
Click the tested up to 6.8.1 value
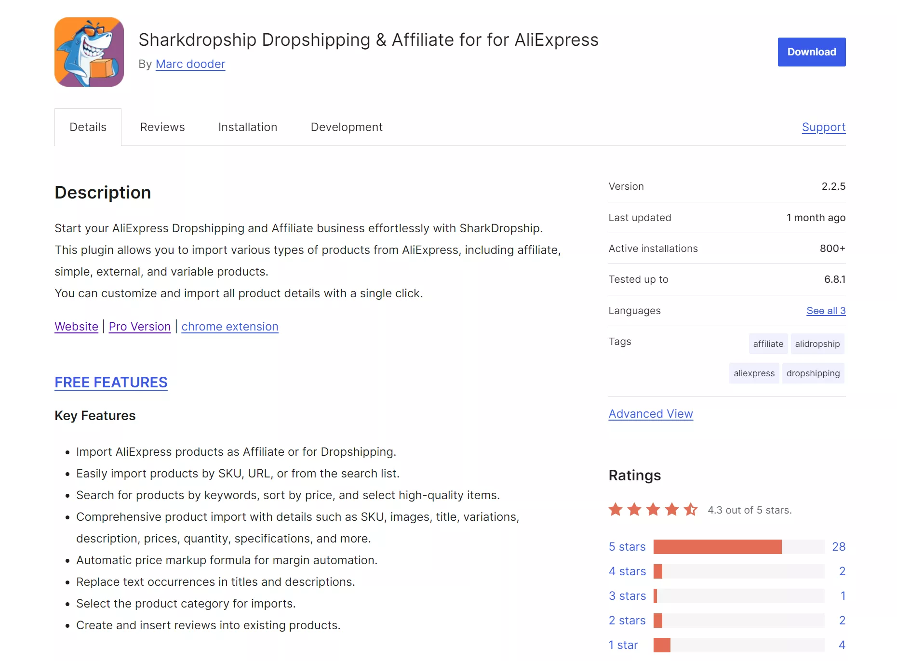tap(835, 279)
